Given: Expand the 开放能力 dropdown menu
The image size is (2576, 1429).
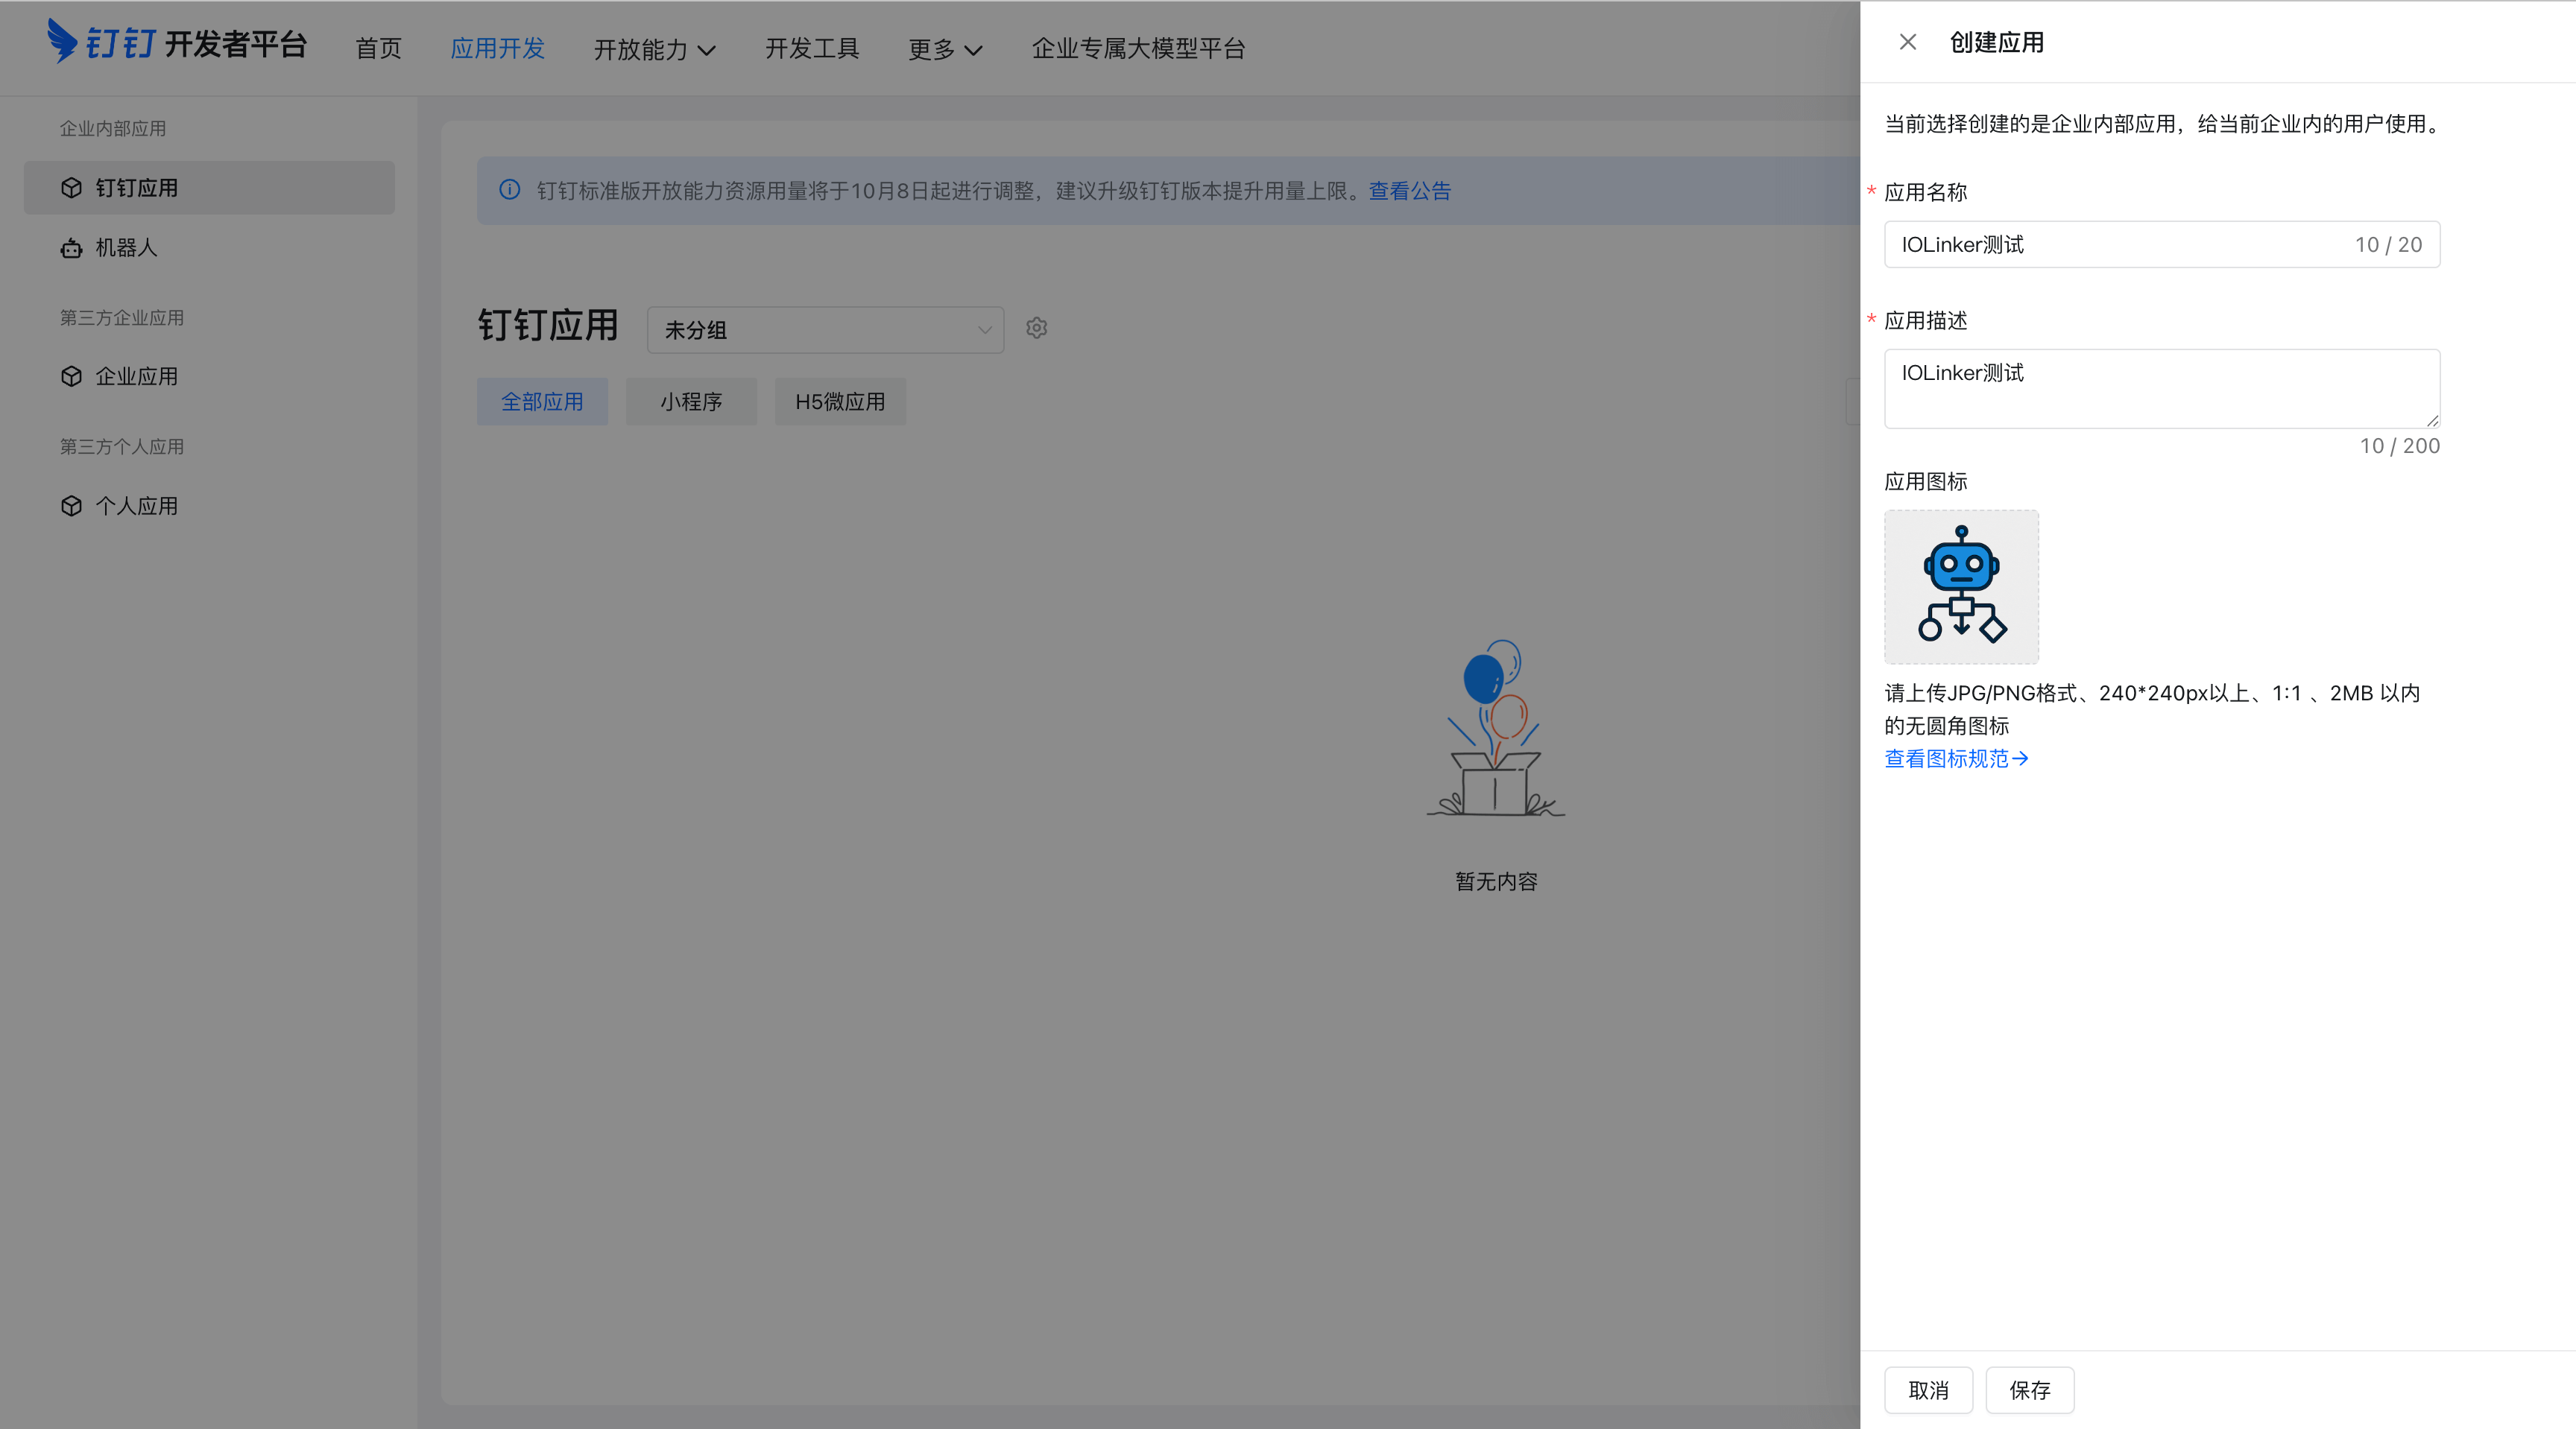Looking at the screenshot, I should 654,48.
